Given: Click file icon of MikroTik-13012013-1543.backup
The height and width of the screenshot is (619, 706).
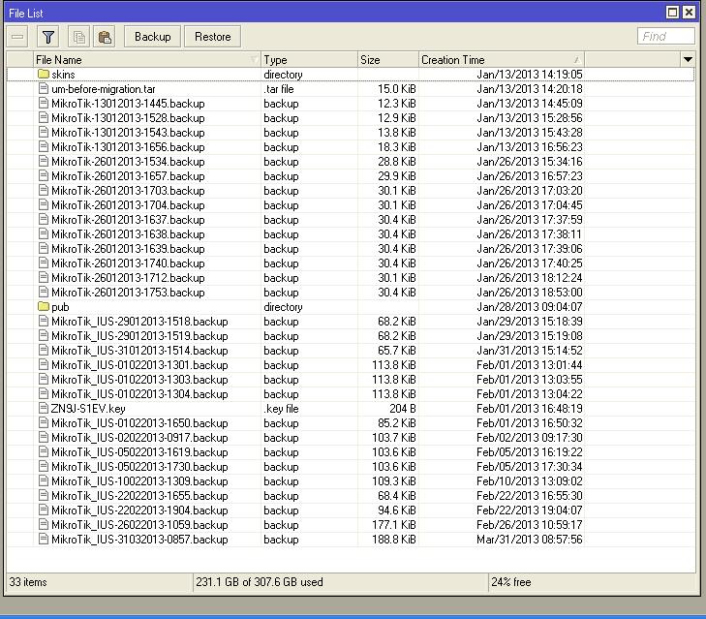Looking at the screenshot, I should click(44, 132).
